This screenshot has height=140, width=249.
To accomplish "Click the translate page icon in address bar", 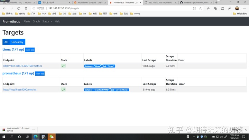I will pos(194,8).
